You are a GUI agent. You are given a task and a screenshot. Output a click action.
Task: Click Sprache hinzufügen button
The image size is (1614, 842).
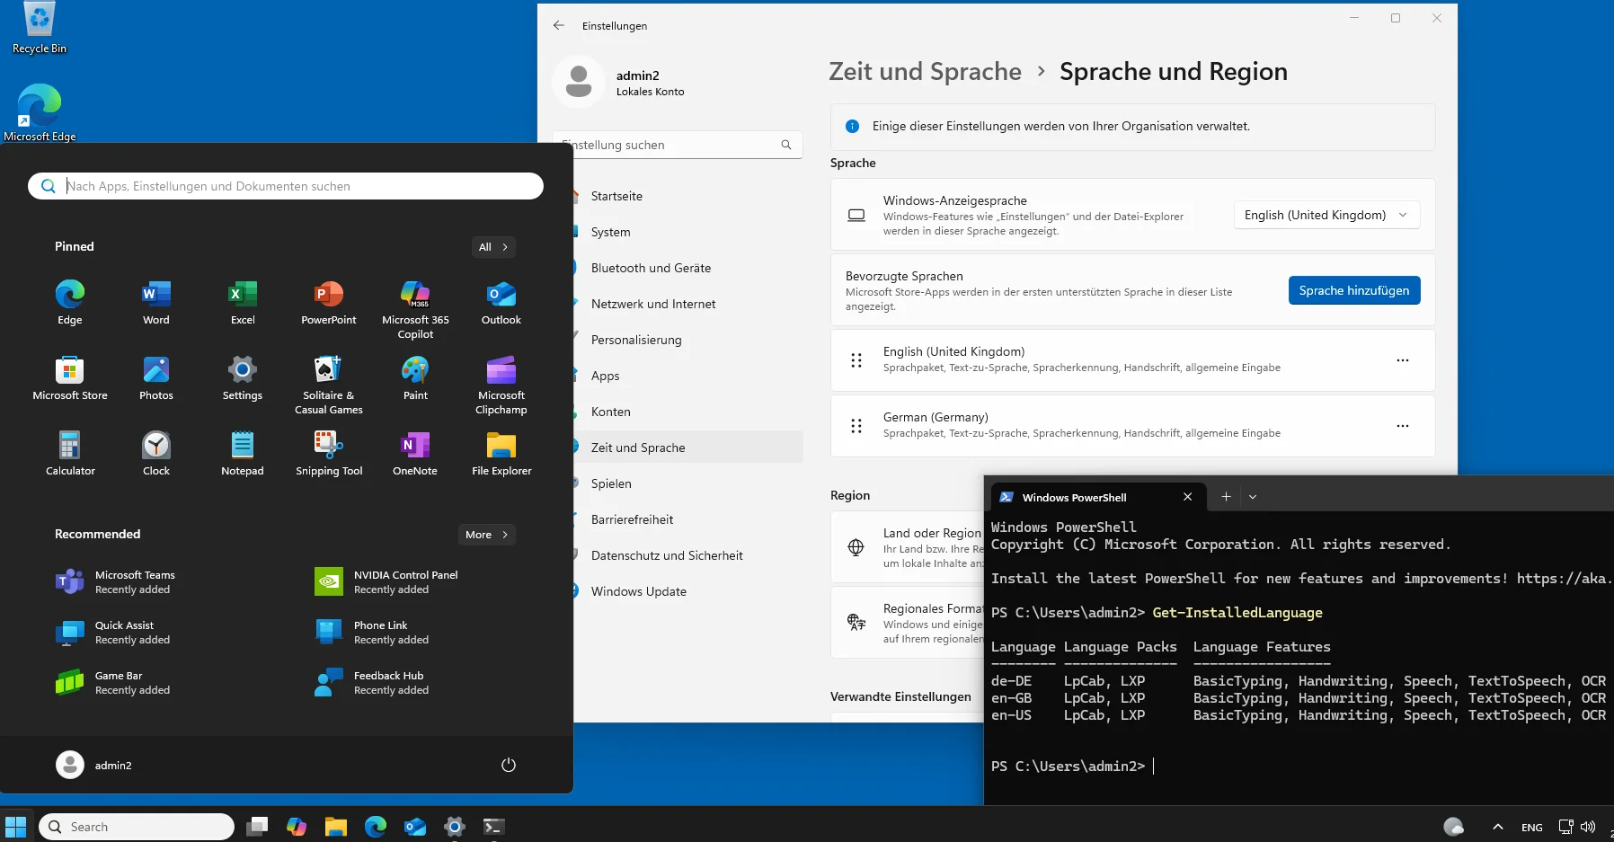coord(1354,290)
